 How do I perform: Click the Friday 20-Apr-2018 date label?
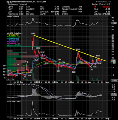click(x=101, y=4)
